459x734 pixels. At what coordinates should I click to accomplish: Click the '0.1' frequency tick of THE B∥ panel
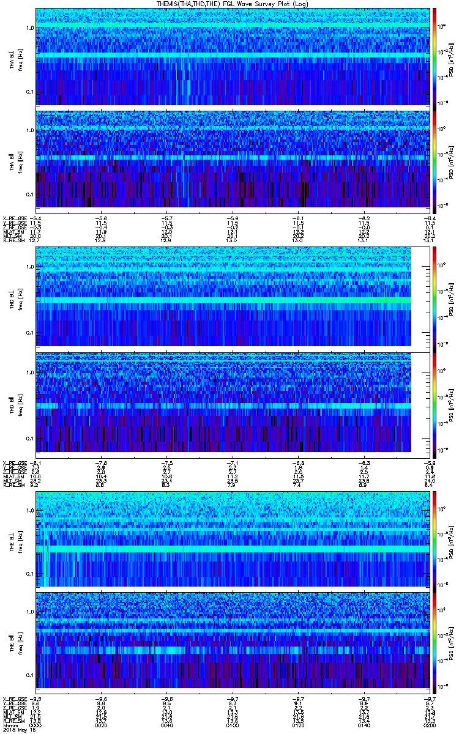click(29, 675)
